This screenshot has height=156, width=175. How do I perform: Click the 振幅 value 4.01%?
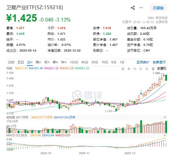pos(21,45)
